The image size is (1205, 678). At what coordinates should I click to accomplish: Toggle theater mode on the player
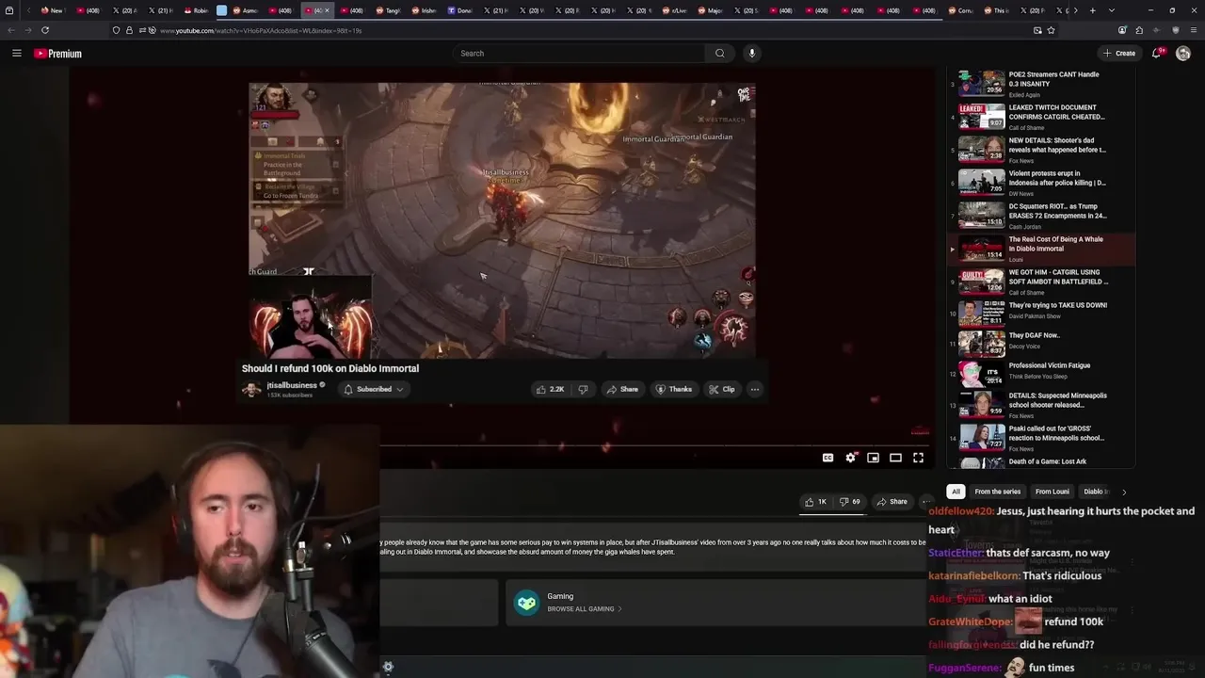(x=895, y=458)
